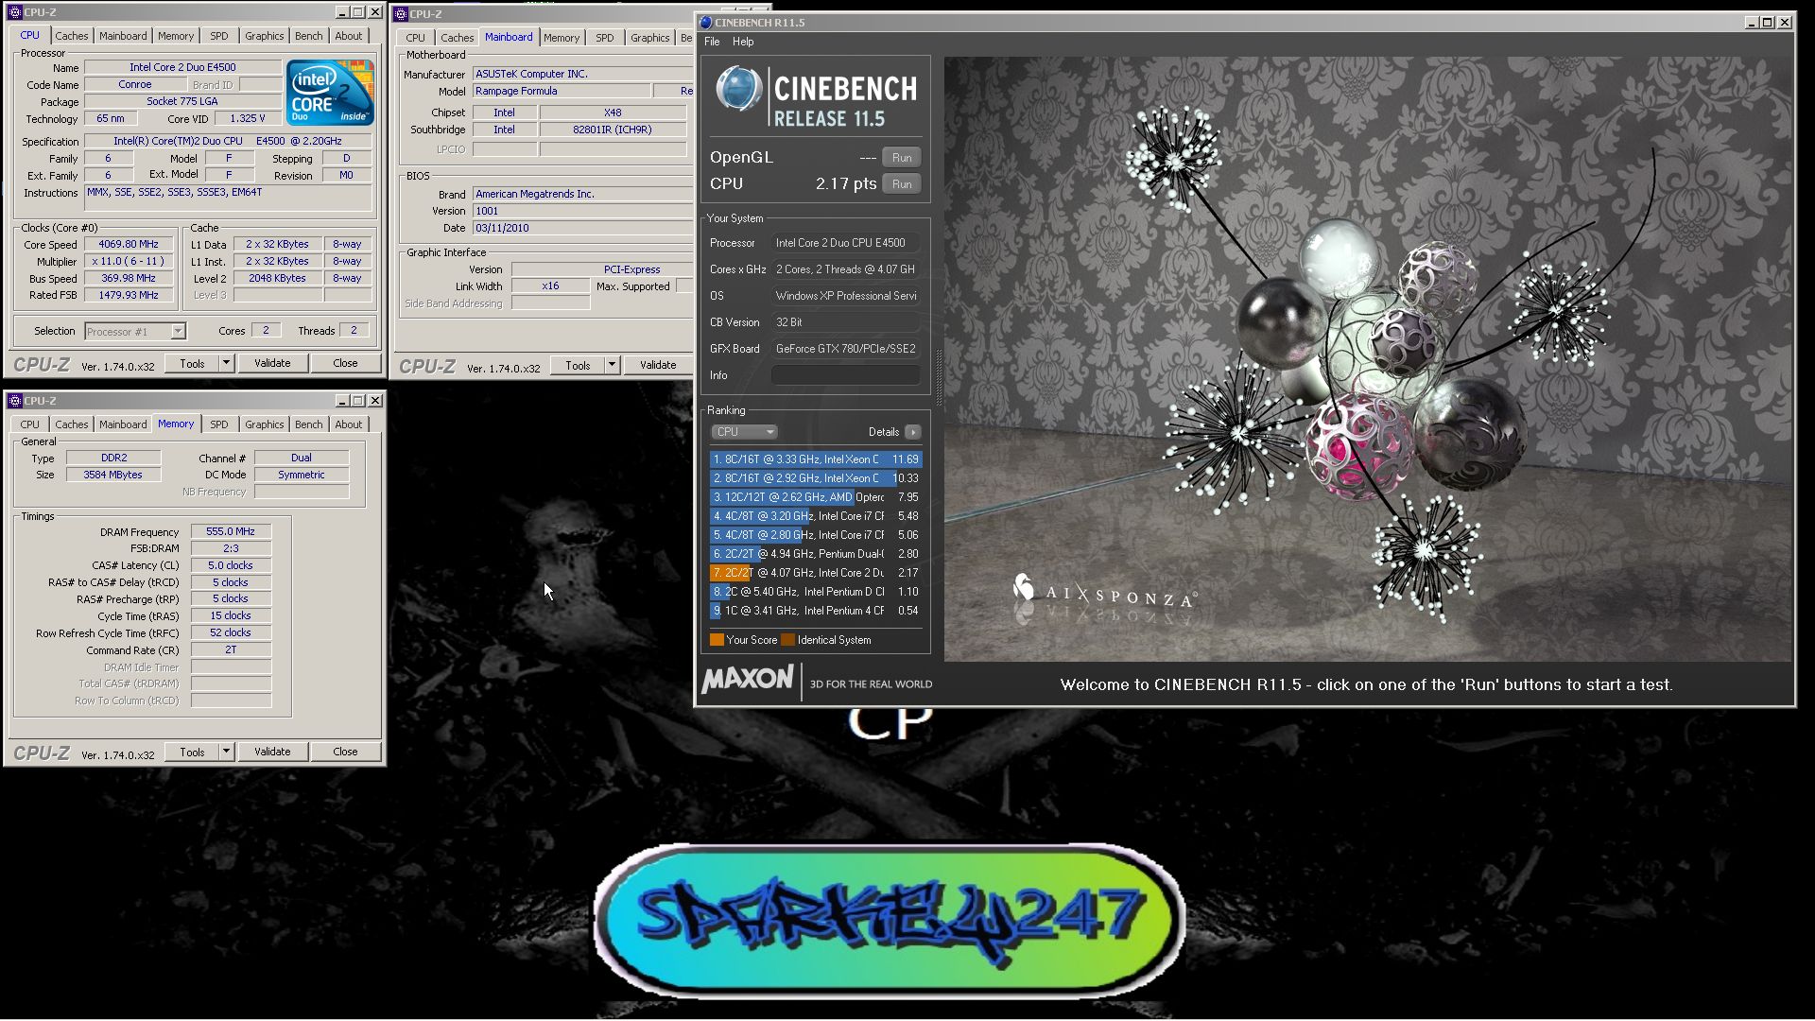This screenshot has height=1021, width=1815.
Task: Switch to Bench tab in CPU window
Action: tap(308, 36)
